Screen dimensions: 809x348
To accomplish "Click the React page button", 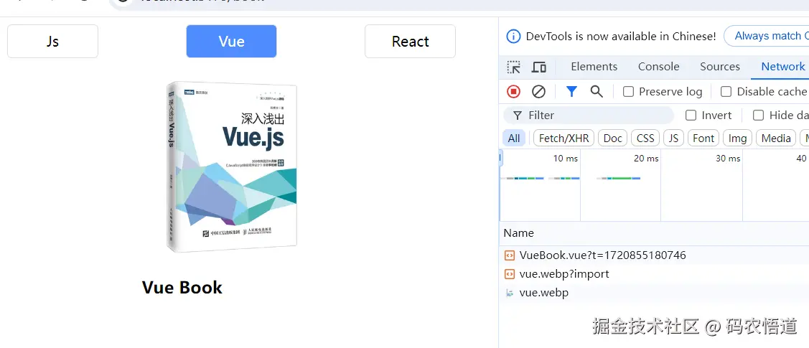I will coord(410,41).
